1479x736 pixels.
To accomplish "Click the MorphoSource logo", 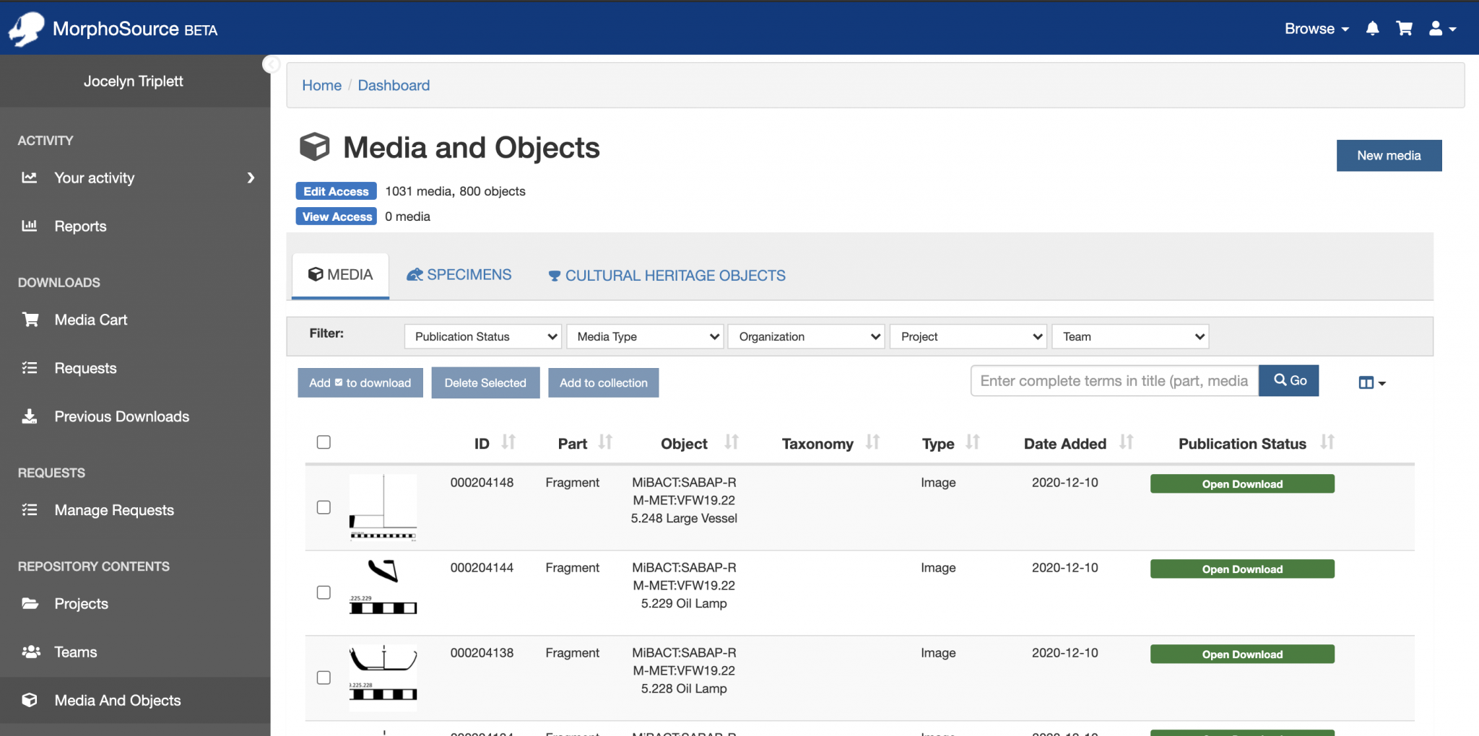I will pos(27,28).
